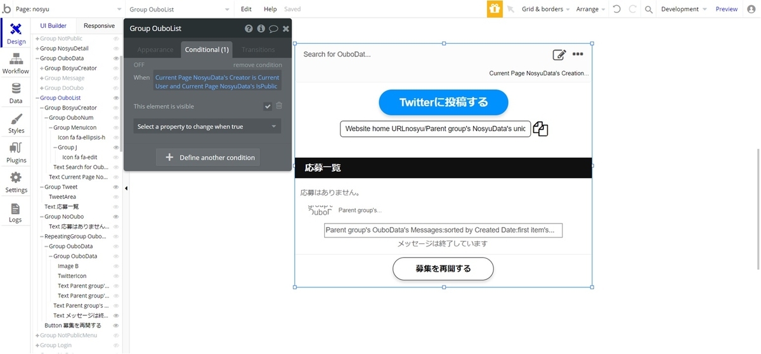Open the Grid & borders dropdown

(x=545, y=9)
